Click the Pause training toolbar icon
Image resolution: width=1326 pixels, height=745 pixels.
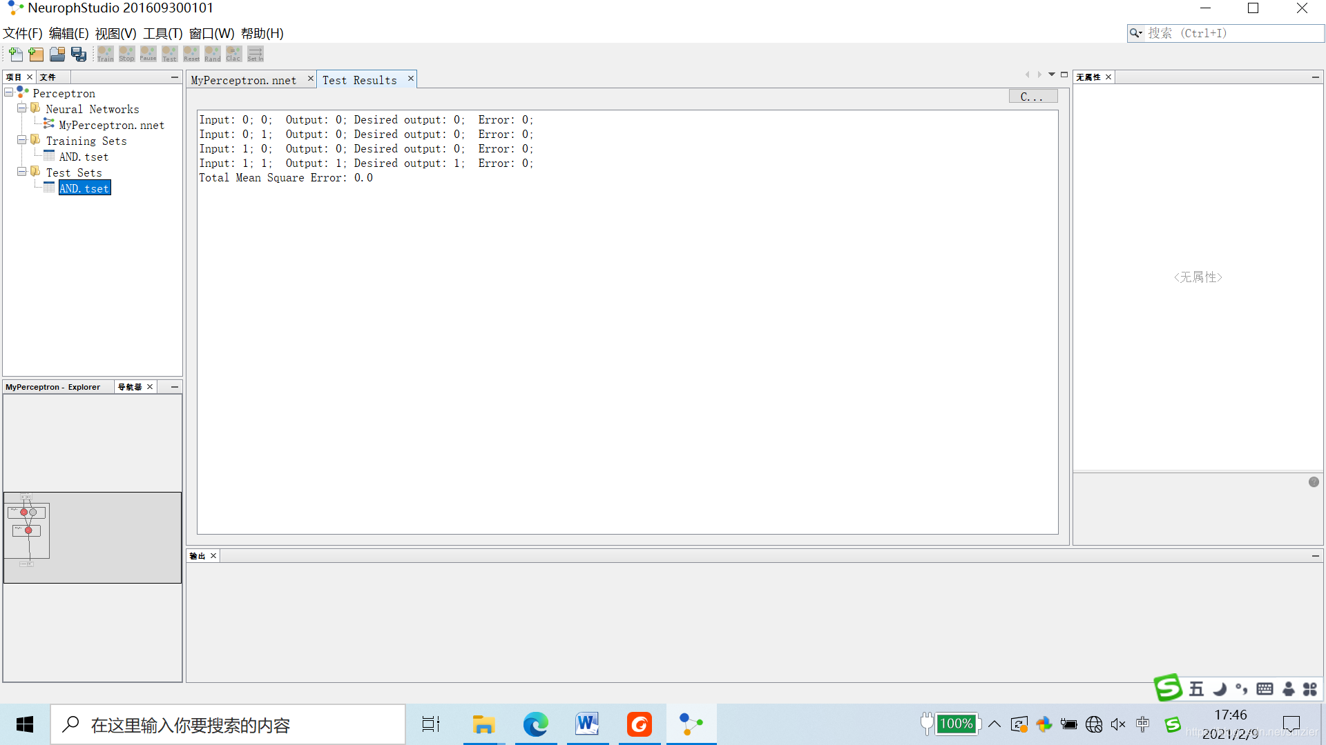(148, 54)
